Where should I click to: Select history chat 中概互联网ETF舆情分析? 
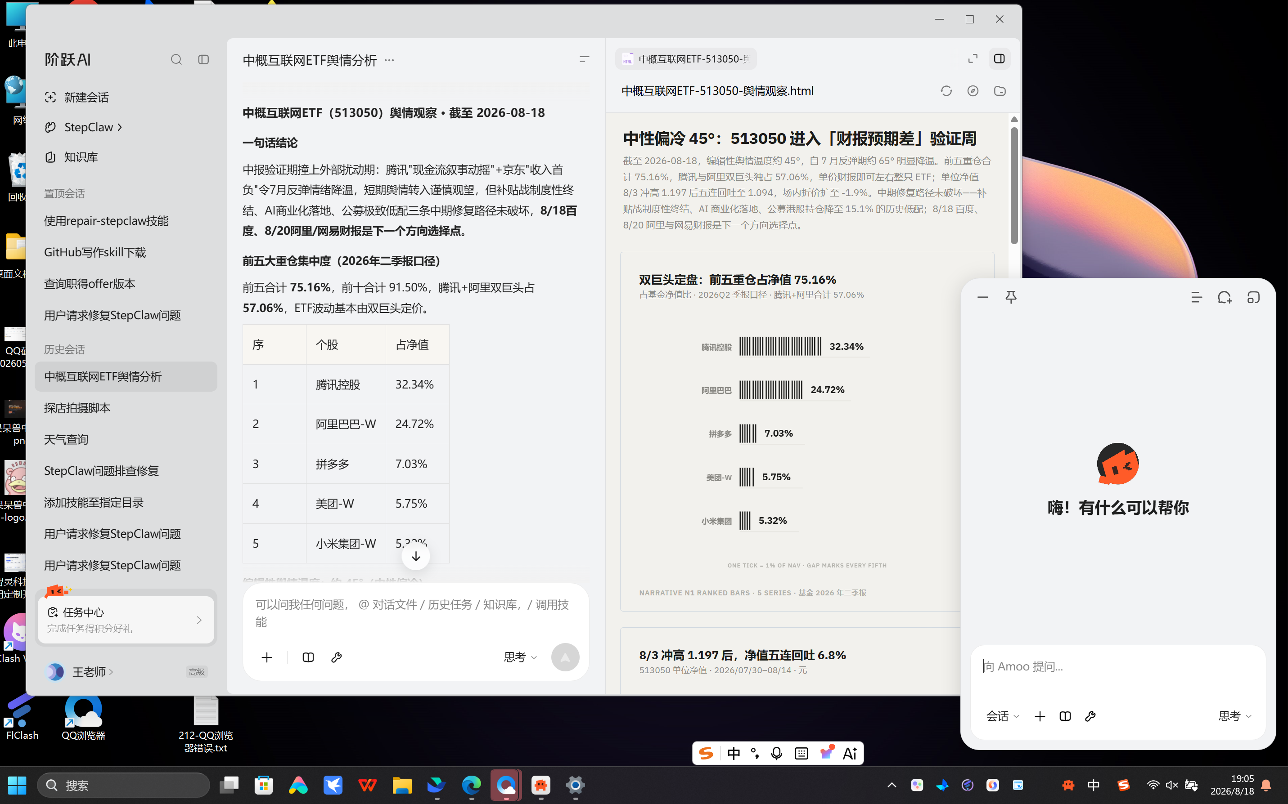[126, 376]
